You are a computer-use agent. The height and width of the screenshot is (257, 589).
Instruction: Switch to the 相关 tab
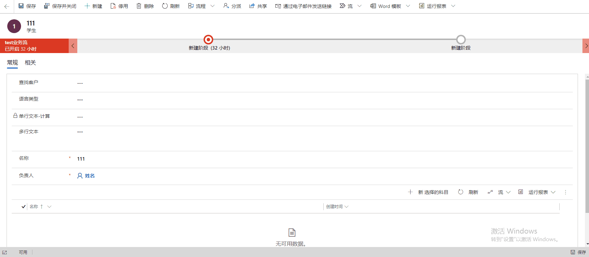(30, 63)
